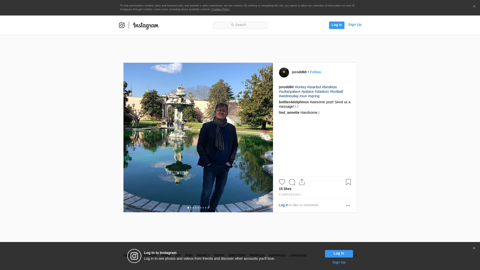
Task: Save post with bookmark icon
Action: 348,182
